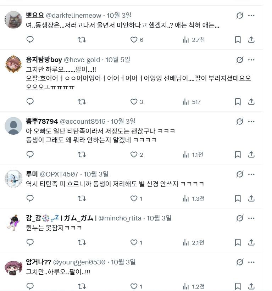Click 음지탐방boy's profile avatar
The width and height of the screenshot is (272, 291).
[x=13, y=64]
